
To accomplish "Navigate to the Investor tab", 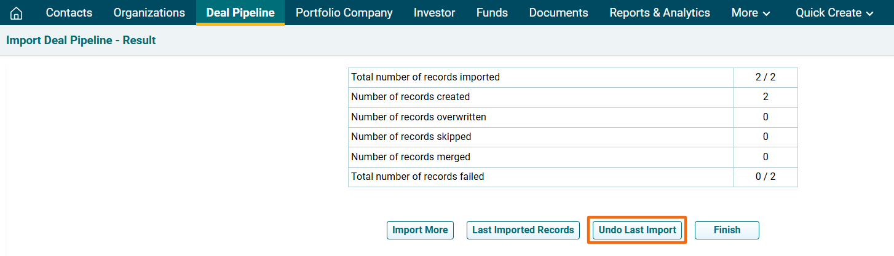I will click(x=434, y=13).
